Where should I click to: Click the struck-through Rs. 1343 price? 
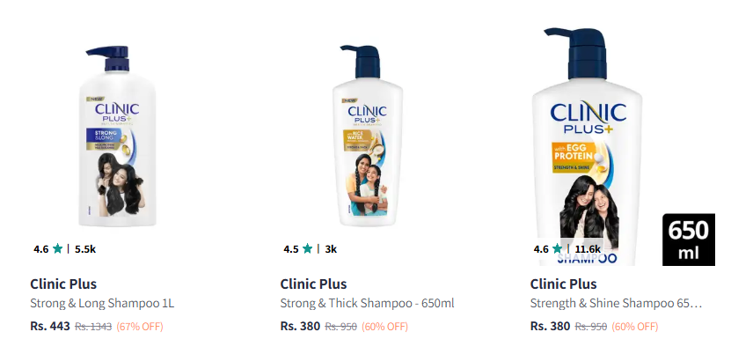tap(93, 327)
